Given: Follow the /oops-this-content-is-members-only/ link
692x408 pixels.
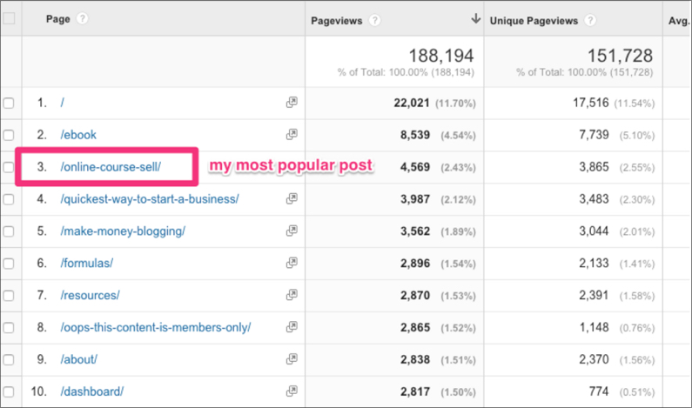Looking at the screenshot, I should coord(156,327).
